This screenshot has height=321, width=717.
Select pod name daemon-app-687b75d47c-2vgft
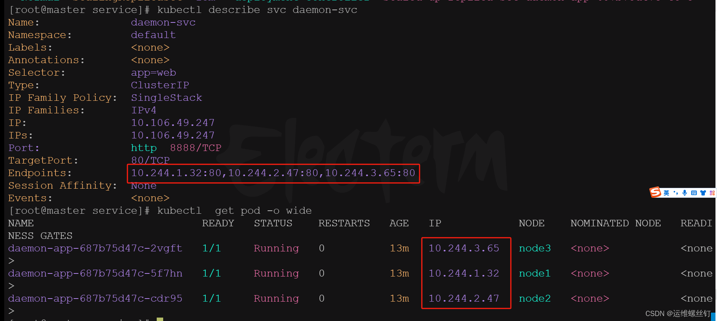[95, 248]
